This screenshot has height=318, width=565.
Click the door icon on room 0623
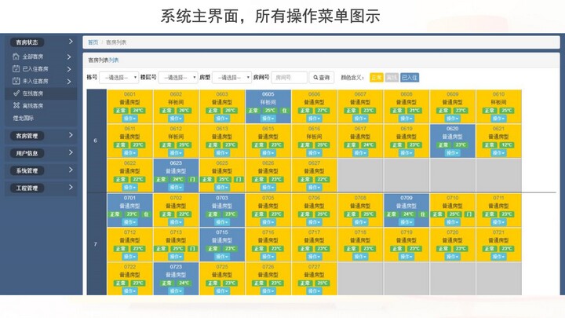click(191, 179)
